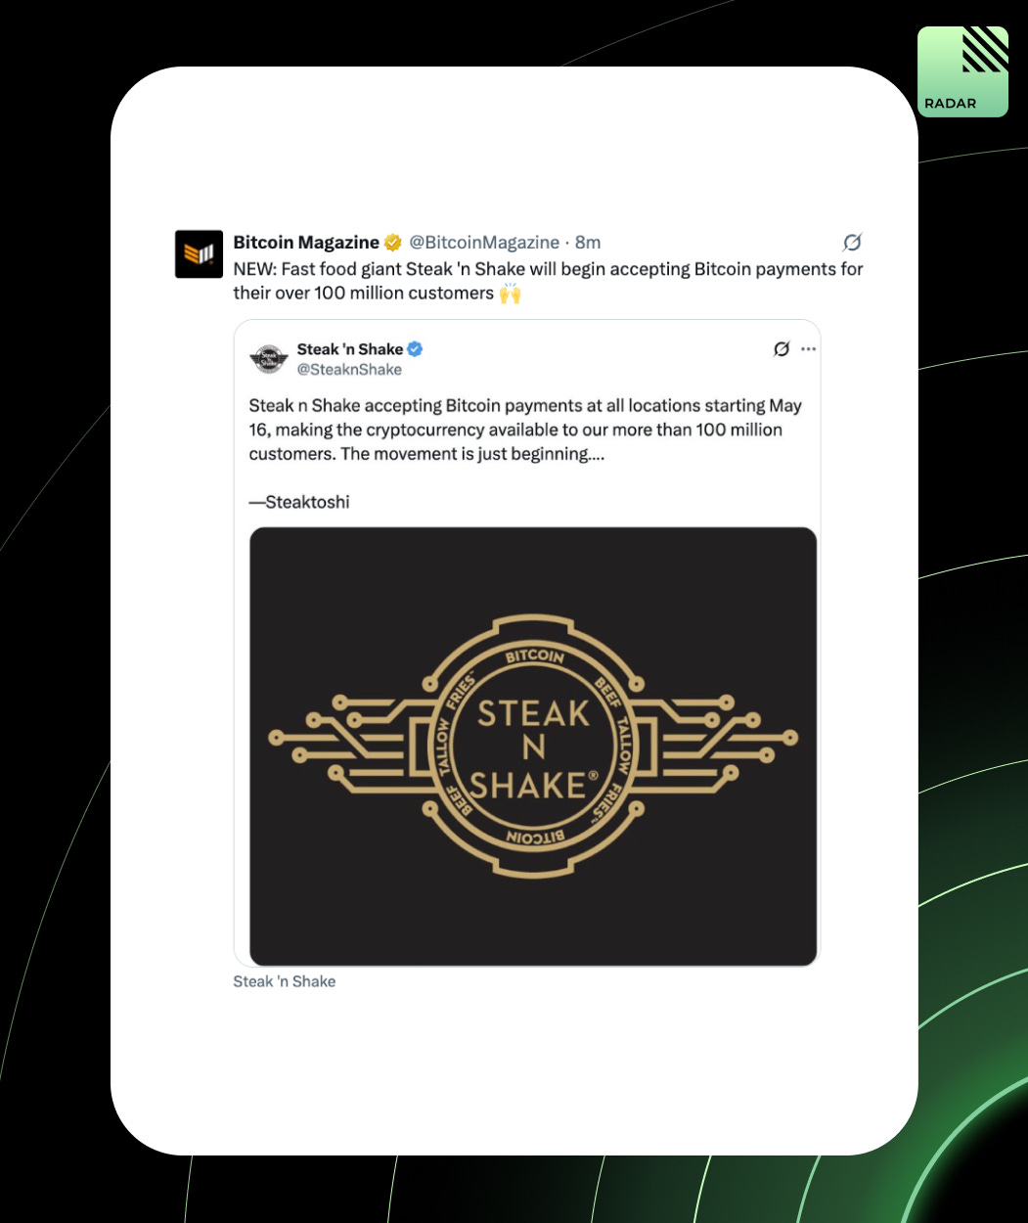1028x1223 pixels.
Task: Click the Steaktoshi signature line
Action: [299, 502]
